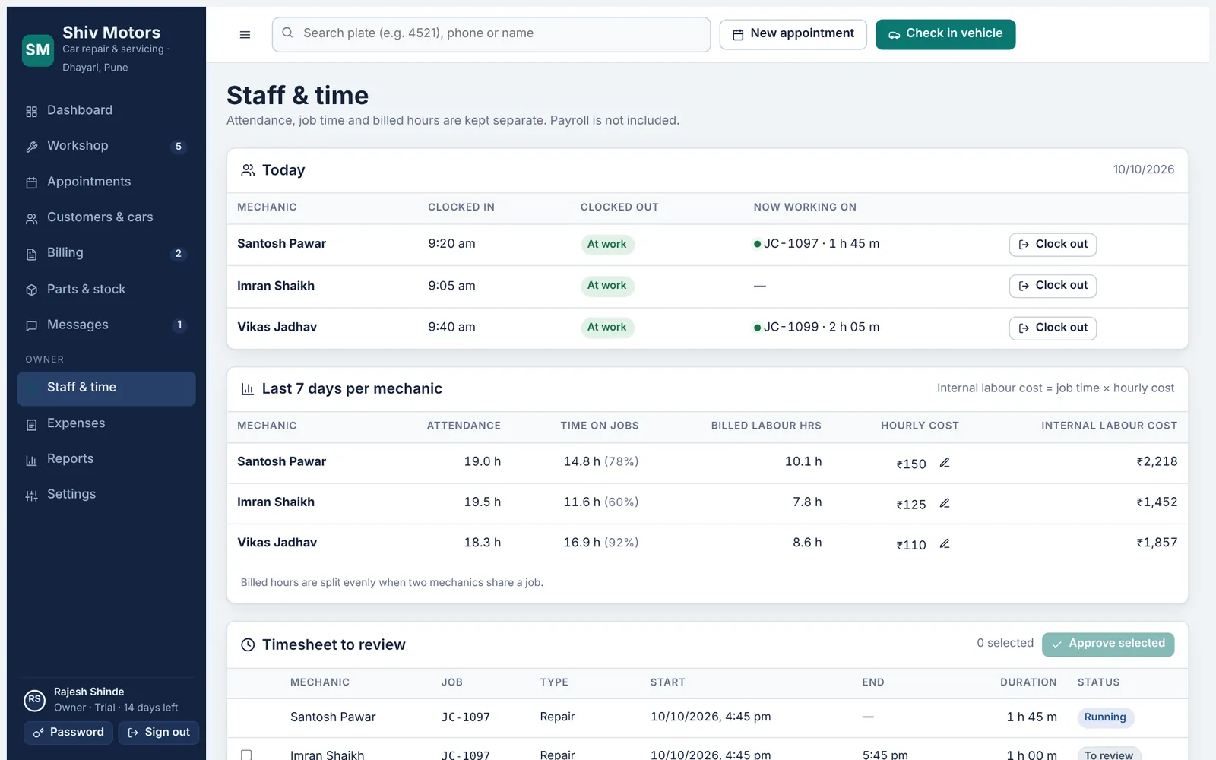
Task: Click the Internal Labour Cost column header
Action: [1109, 426]
